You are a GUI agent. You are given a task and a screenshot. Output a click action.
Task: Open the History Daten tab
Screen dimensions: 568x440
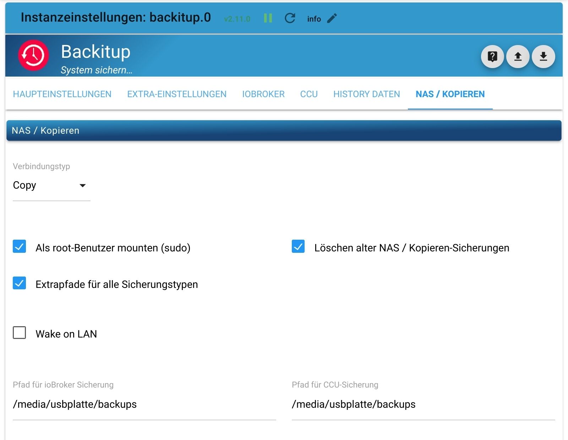coord(367,94)
